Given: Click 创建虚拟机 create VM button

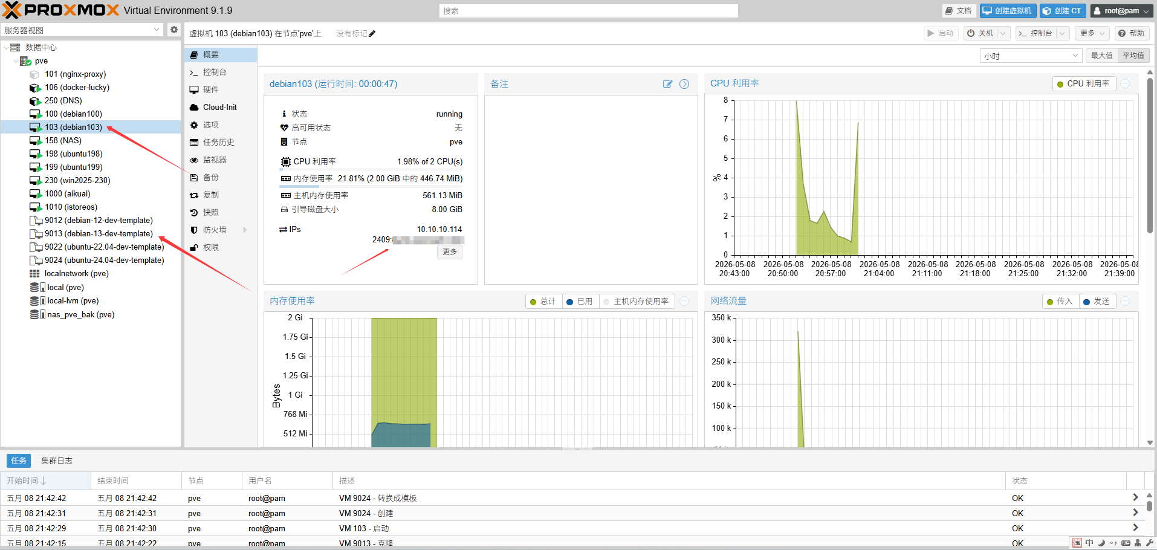Looking at the screenshot, I should point(1008,11).
